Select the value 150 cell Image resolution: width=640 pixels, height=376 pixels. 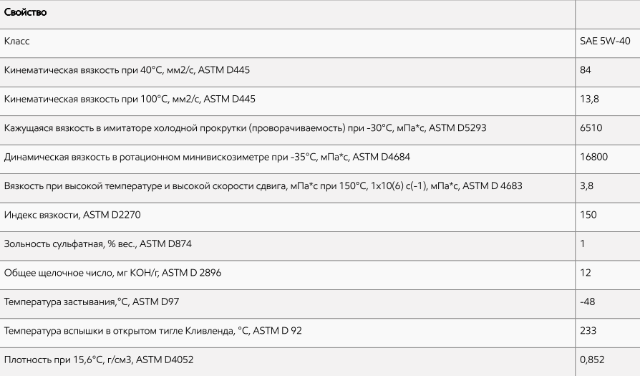tap(588, 215)
